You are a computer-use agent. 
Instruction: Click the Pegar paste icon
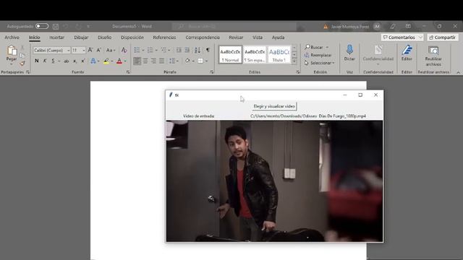[12, 51]
